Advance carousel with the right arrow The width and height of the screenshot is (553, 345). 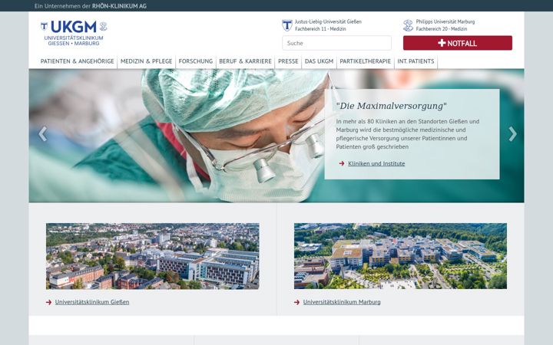point(512,134)
